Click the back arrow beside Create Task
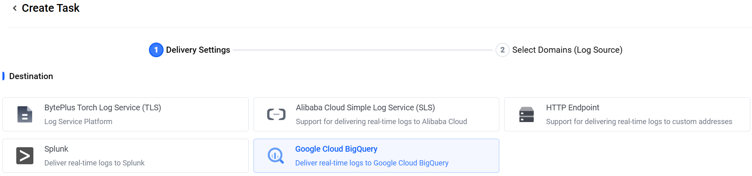The image size is (752, 176). [15, 8]
